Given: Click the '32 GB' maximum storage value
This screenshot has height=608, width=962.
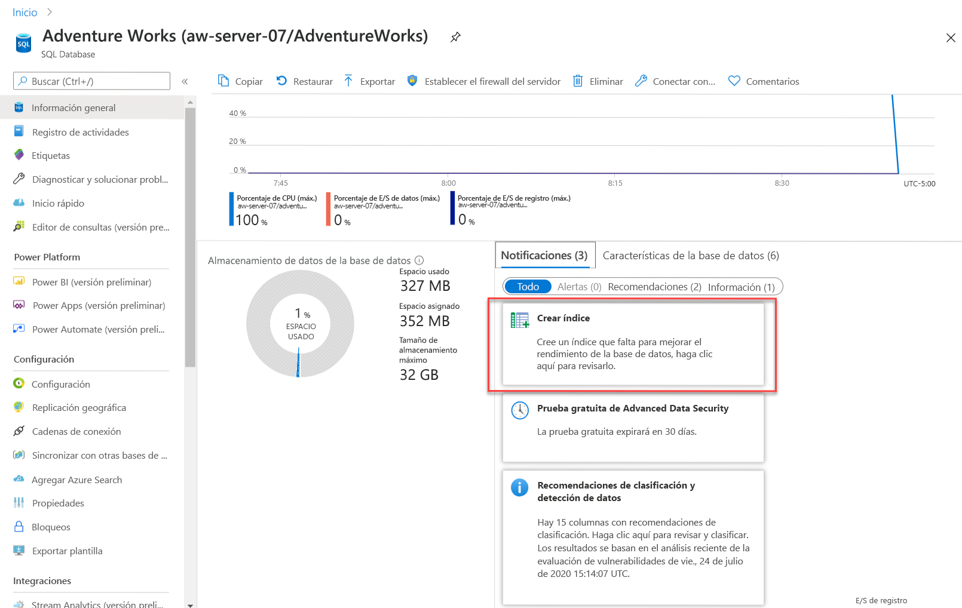Looking at the screenshot, I should pos(419,375).
